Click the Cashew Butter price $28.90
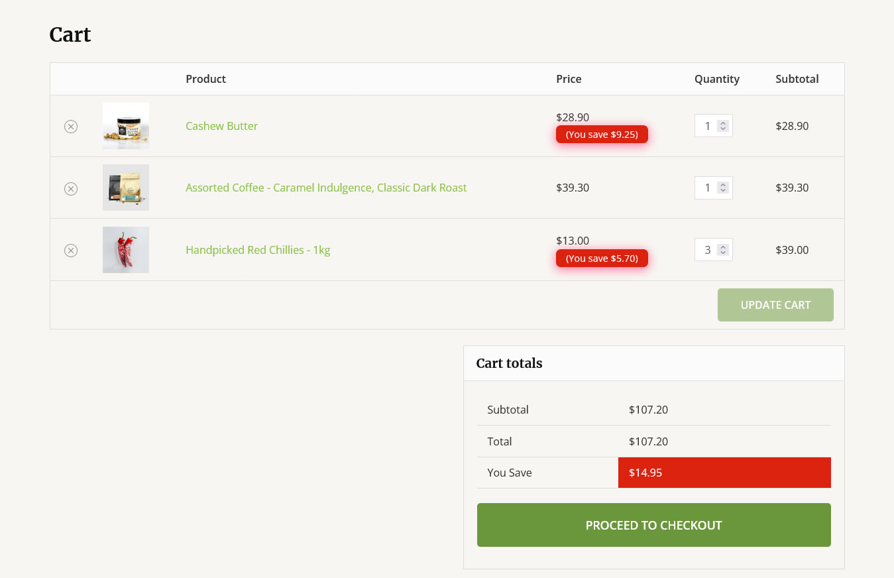The image size is (894, 578). [573, 117]
